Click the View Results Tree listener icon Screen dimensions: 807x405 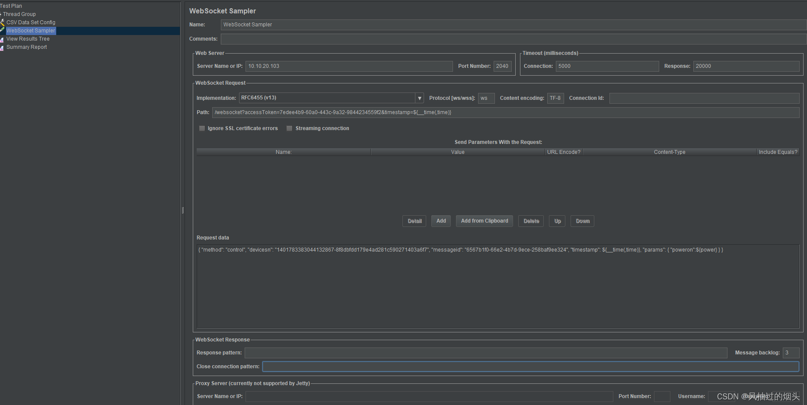click(3, 38)
